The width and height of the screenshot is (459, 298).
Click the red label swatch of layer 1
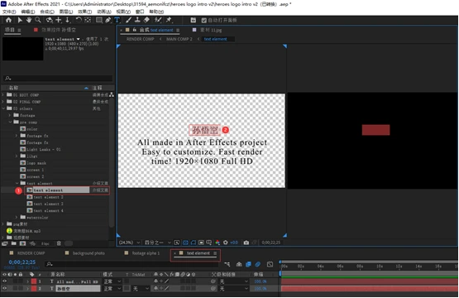coord(34,281)
